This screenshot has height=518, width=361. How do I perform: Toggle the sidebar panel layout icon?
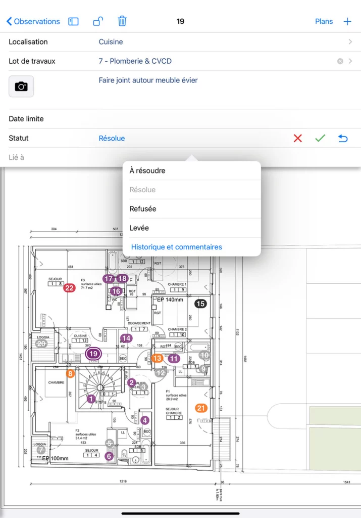pos(74,21)
